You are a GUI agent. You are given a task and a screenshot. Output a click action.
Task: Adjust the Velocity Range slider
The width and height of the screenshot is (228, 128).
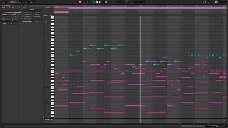[37, 21]
